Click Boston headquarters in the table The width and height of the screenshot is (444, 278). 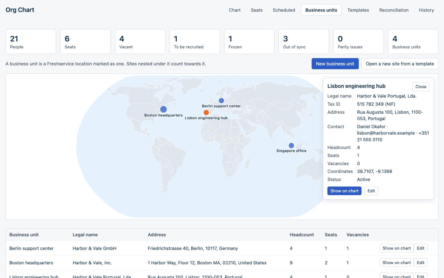pos(31,263)
